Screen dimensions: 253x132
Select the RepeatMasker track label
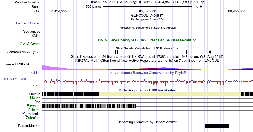[29, 126]
